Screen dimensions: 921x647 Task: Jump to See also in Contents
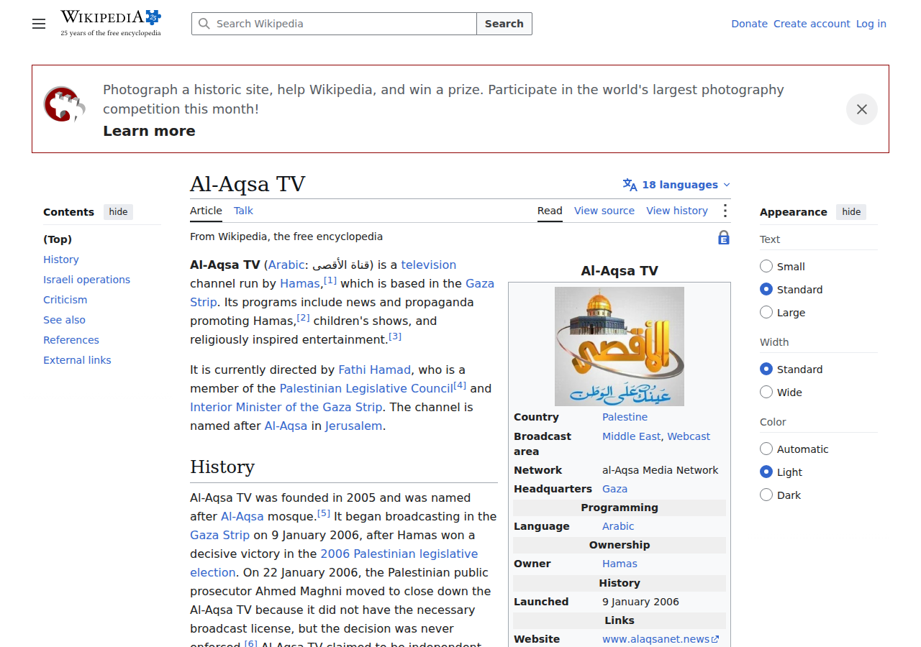click(x=64, y=320)
